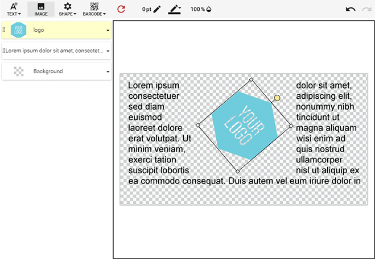Click the Undo arrow

351,9
